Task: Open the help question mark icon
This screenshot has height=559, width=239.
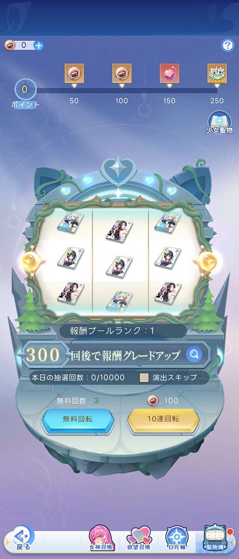Action: 228,45
